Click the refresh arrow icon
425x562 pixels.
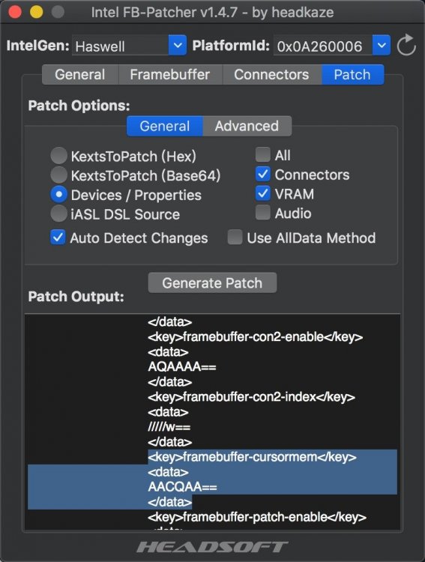pyautogui.click(x=406, y=45)
